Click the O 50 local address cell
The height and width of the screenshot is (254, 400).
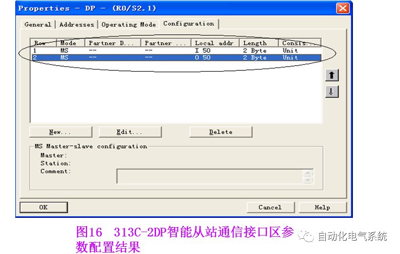coord(203,58)
